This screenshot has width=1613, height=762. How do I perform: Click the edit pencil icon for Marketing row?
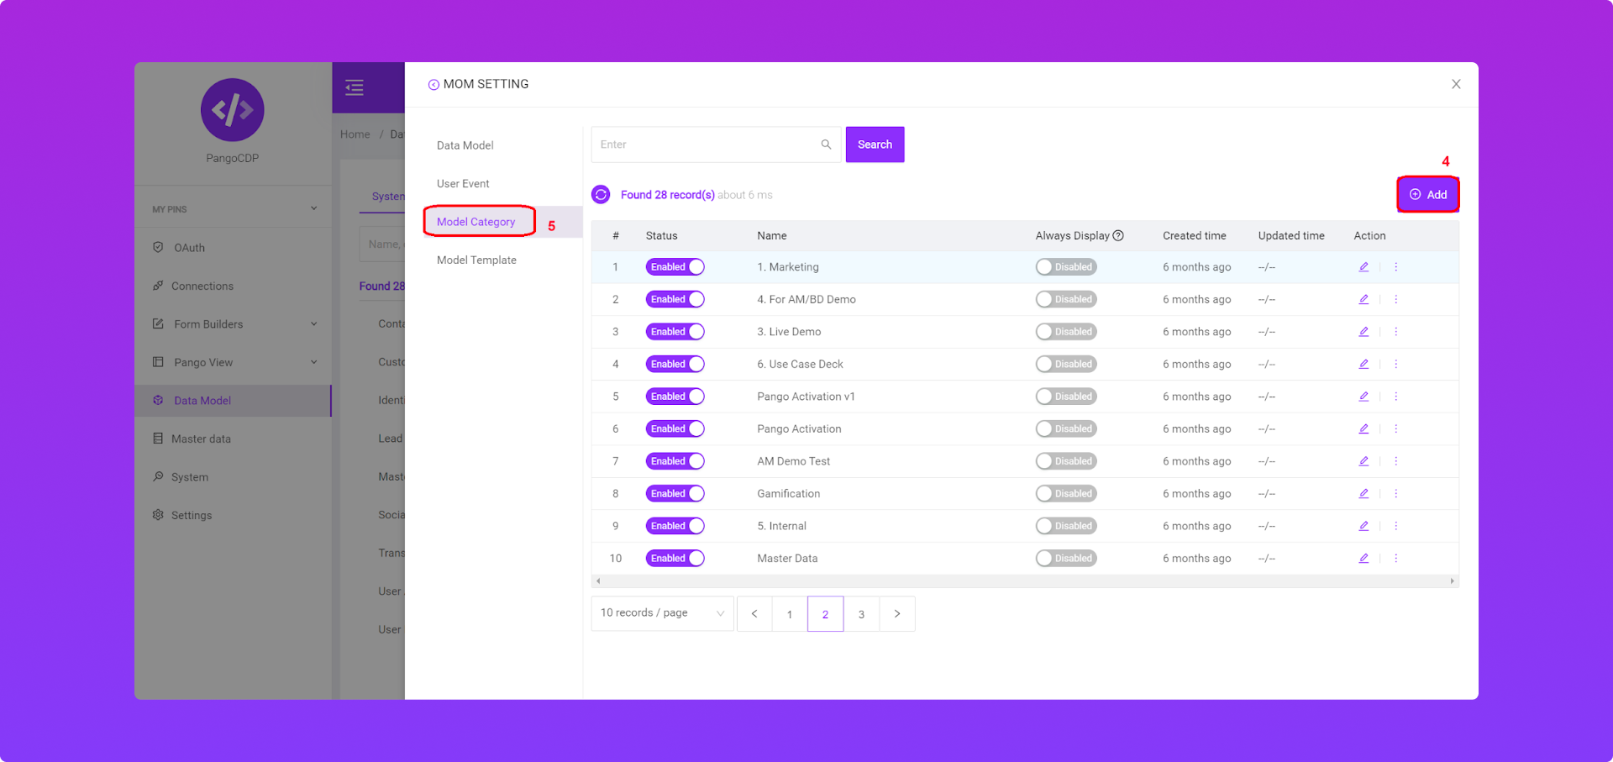pyautogui.click(x=1363, y=267)
